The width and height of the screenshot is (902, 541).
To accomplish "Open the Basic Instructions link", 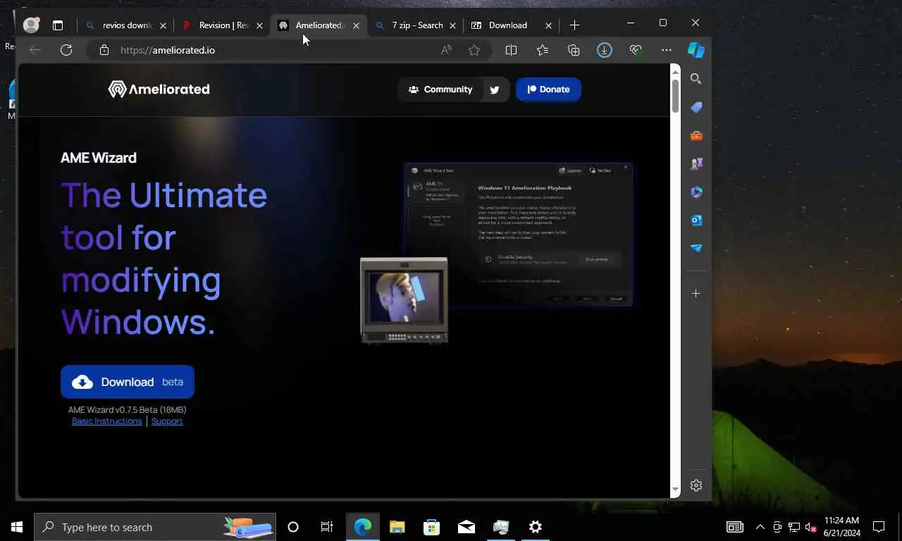I will click(x=107, y=421).
